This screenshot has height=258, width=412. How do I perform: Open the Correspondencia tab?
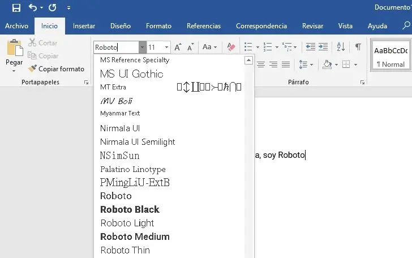click(261, 26)
